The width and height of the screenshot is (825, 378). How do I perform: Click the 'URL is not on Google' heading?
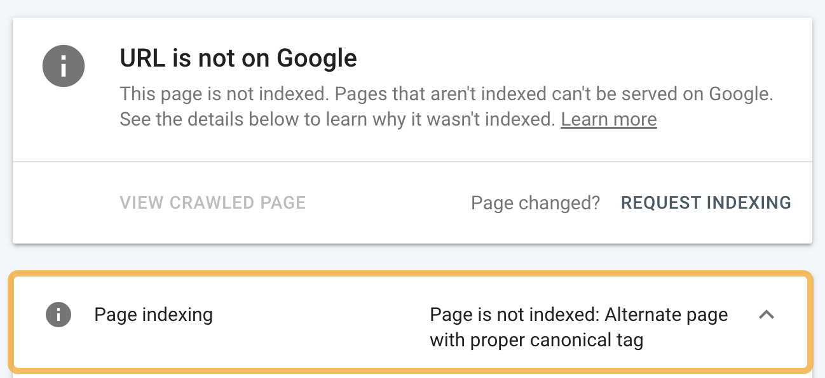pos(238,58)
